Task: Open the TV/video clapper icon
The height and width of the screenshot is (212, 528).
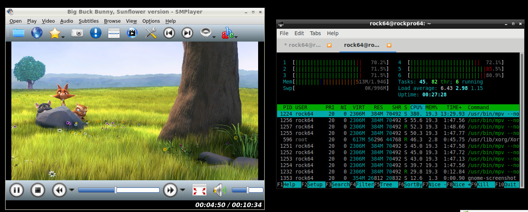Action: point(132,33)
